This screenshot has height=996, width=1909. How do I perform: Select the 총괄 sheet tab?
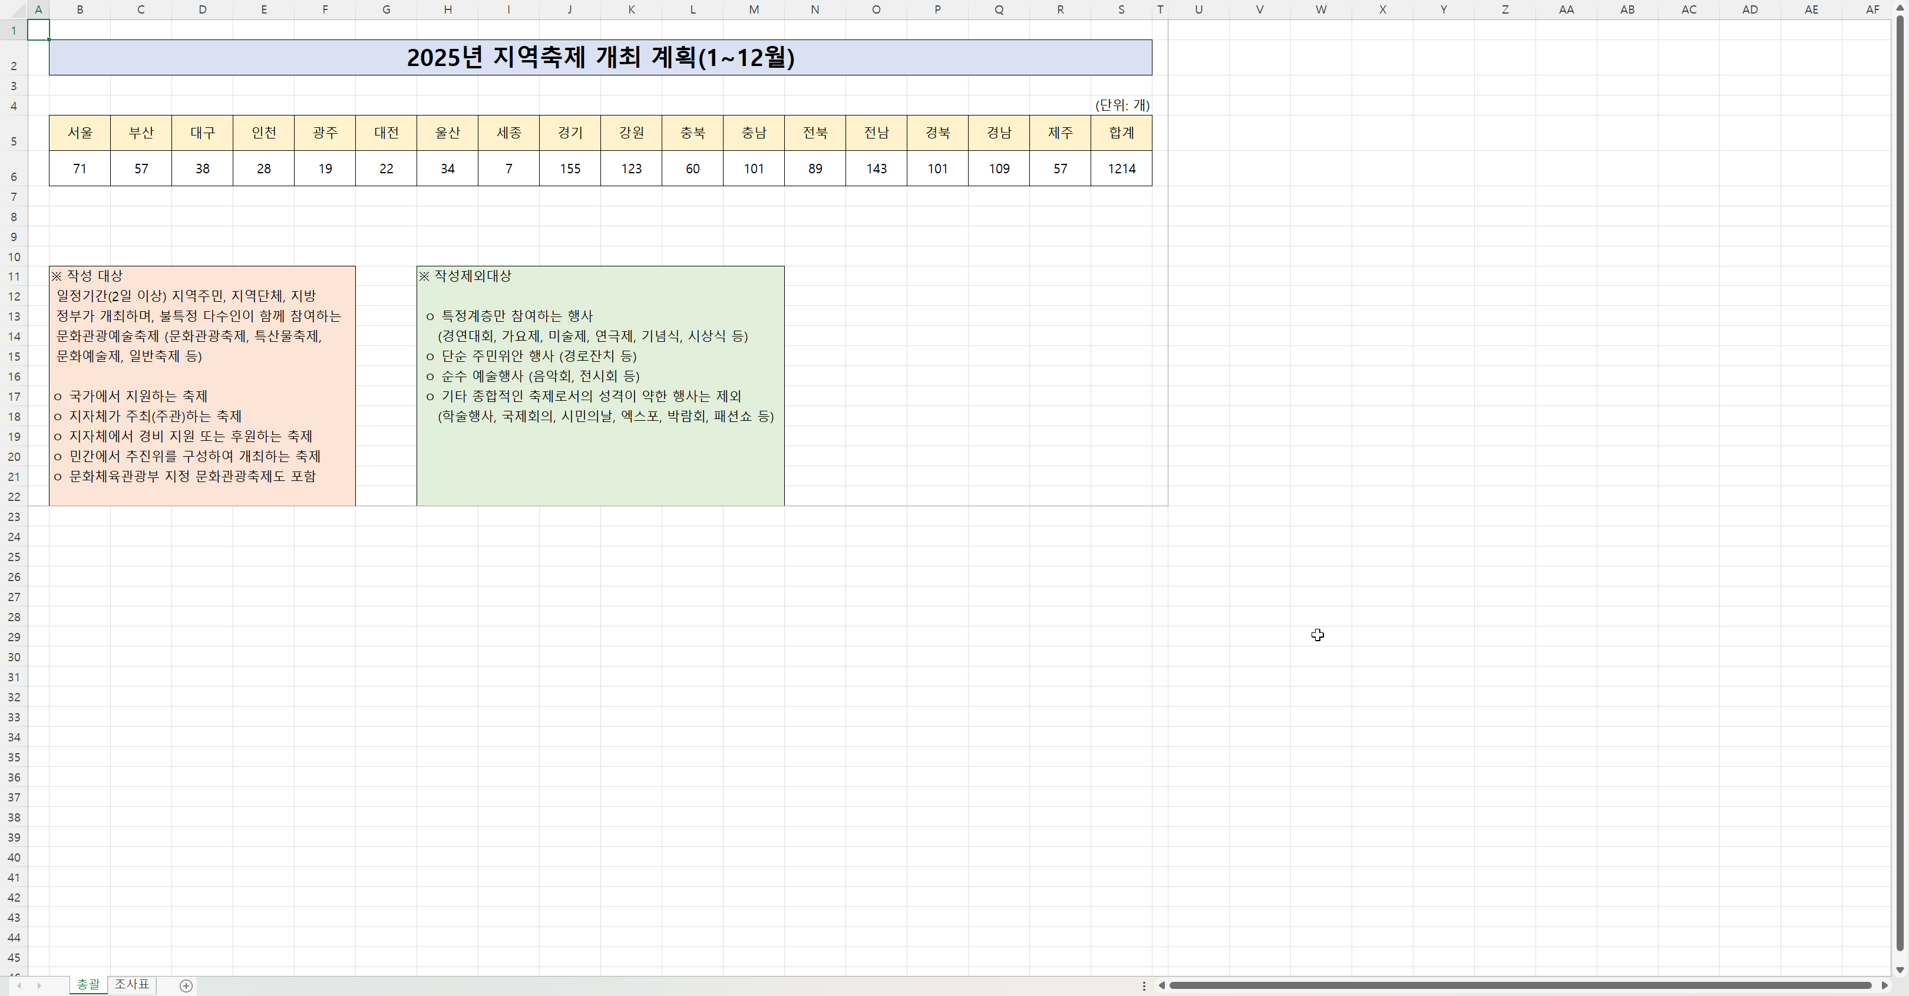(x=88, y=984)
